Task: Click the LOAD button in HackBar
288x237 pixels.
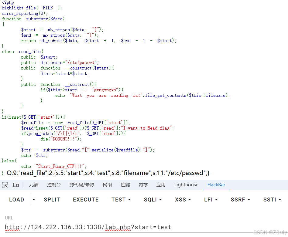Action: point(16,200)
